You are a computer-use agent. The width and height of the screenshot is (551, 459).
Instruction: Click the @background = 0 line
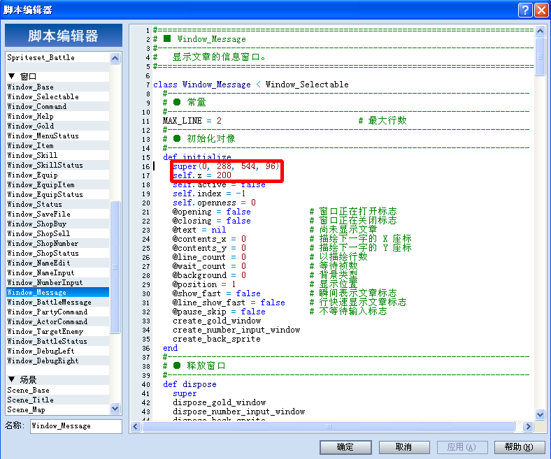(x=209, y=275)
